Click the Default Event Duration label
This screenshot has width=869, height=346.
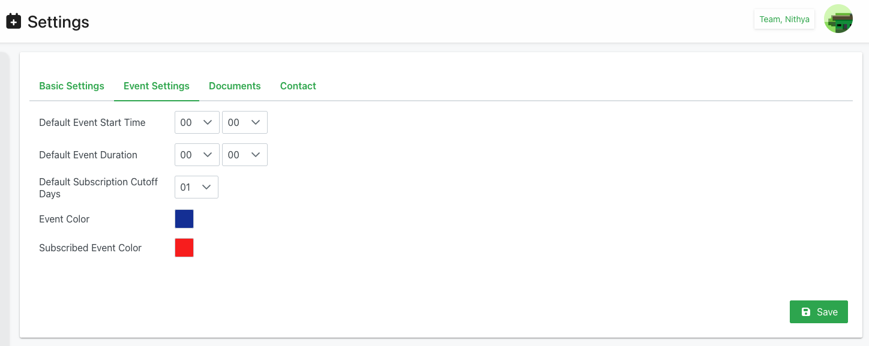[88, 155]
